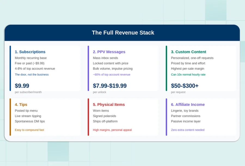
Task: Select the '5. Physical Items' heading
Action: [109, 104]
